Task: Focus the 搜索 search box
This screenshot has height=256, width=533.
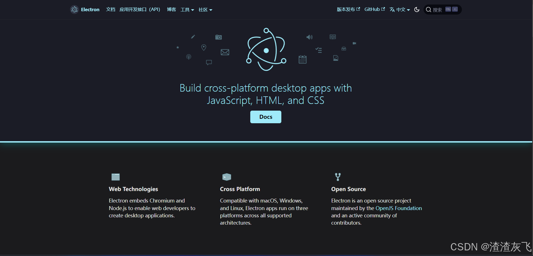Action: (x=443, y=10)
